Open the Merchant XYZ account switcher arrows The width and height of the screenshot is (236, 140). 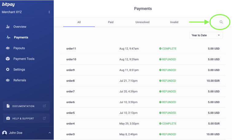point(49,12)
